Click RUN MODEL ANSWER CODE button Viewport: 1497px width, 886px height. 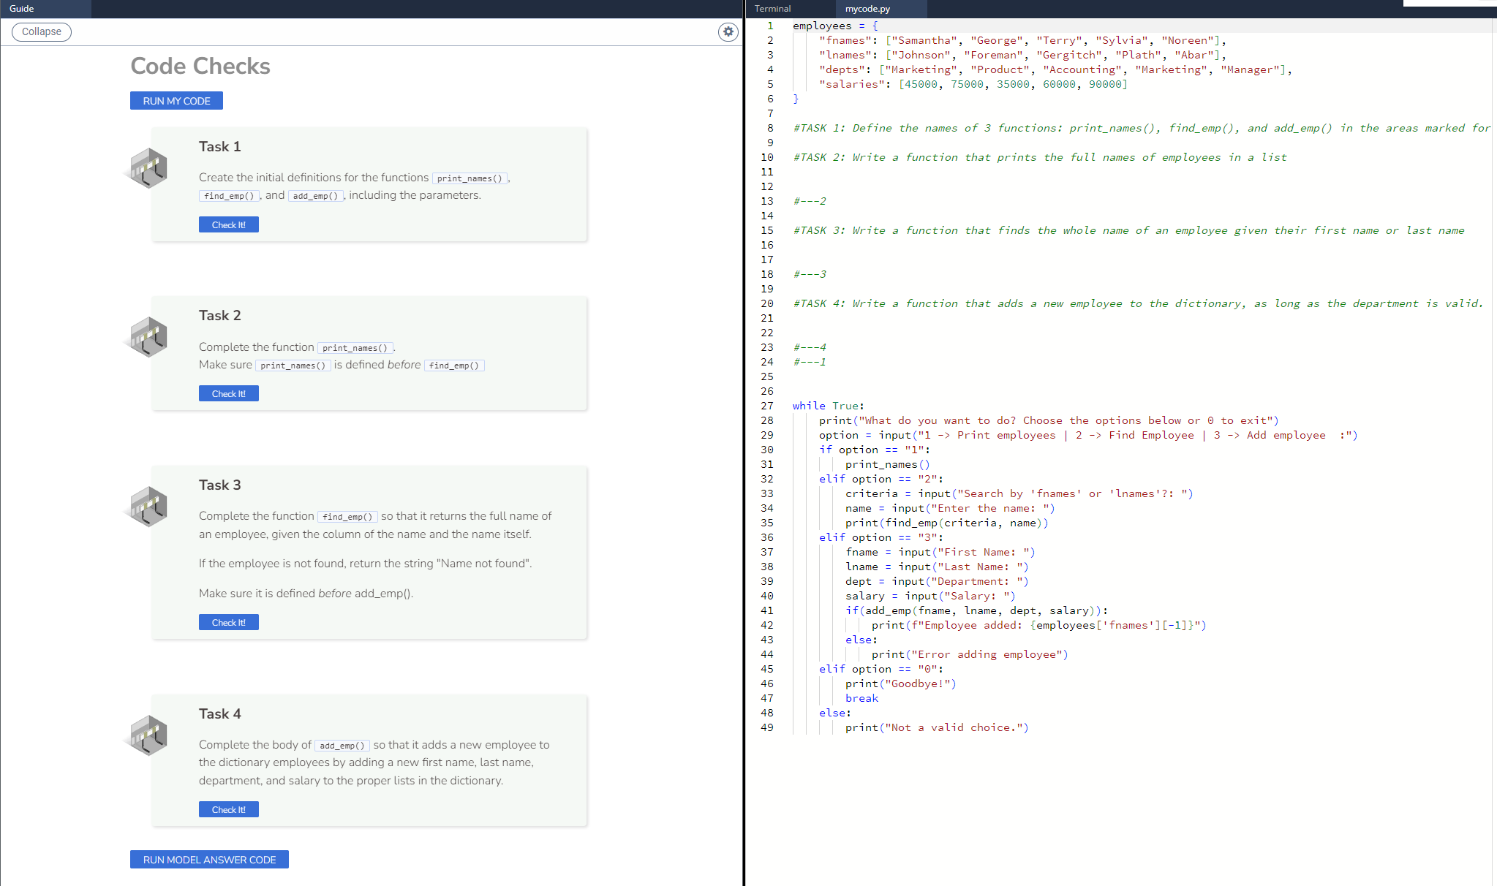pos(209,860)
